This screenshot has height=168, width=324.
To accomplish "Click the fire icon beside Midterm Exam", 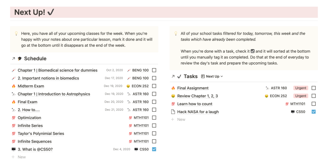I will tap(14, 86).
